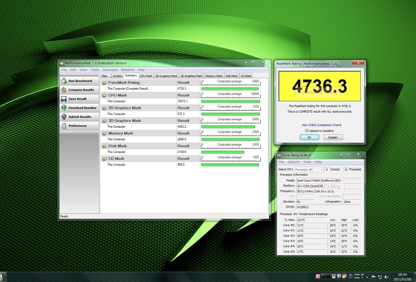
Task: Open the Options menu in Core Temp
Action: (293, 162)
